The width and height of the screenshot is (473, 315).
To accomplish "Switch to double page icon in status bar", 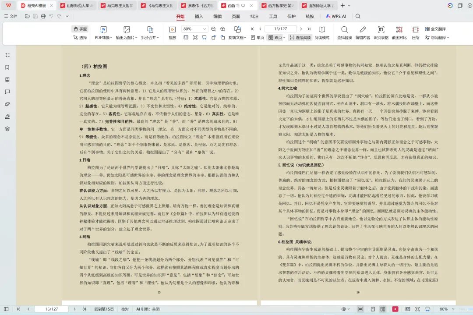I will pos(382,309).
